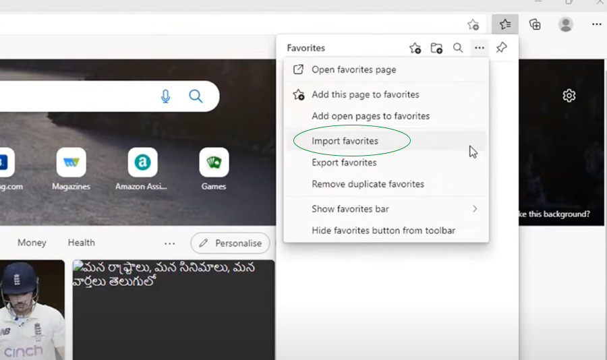Click the microphone voice search icon

pos(166,96)
